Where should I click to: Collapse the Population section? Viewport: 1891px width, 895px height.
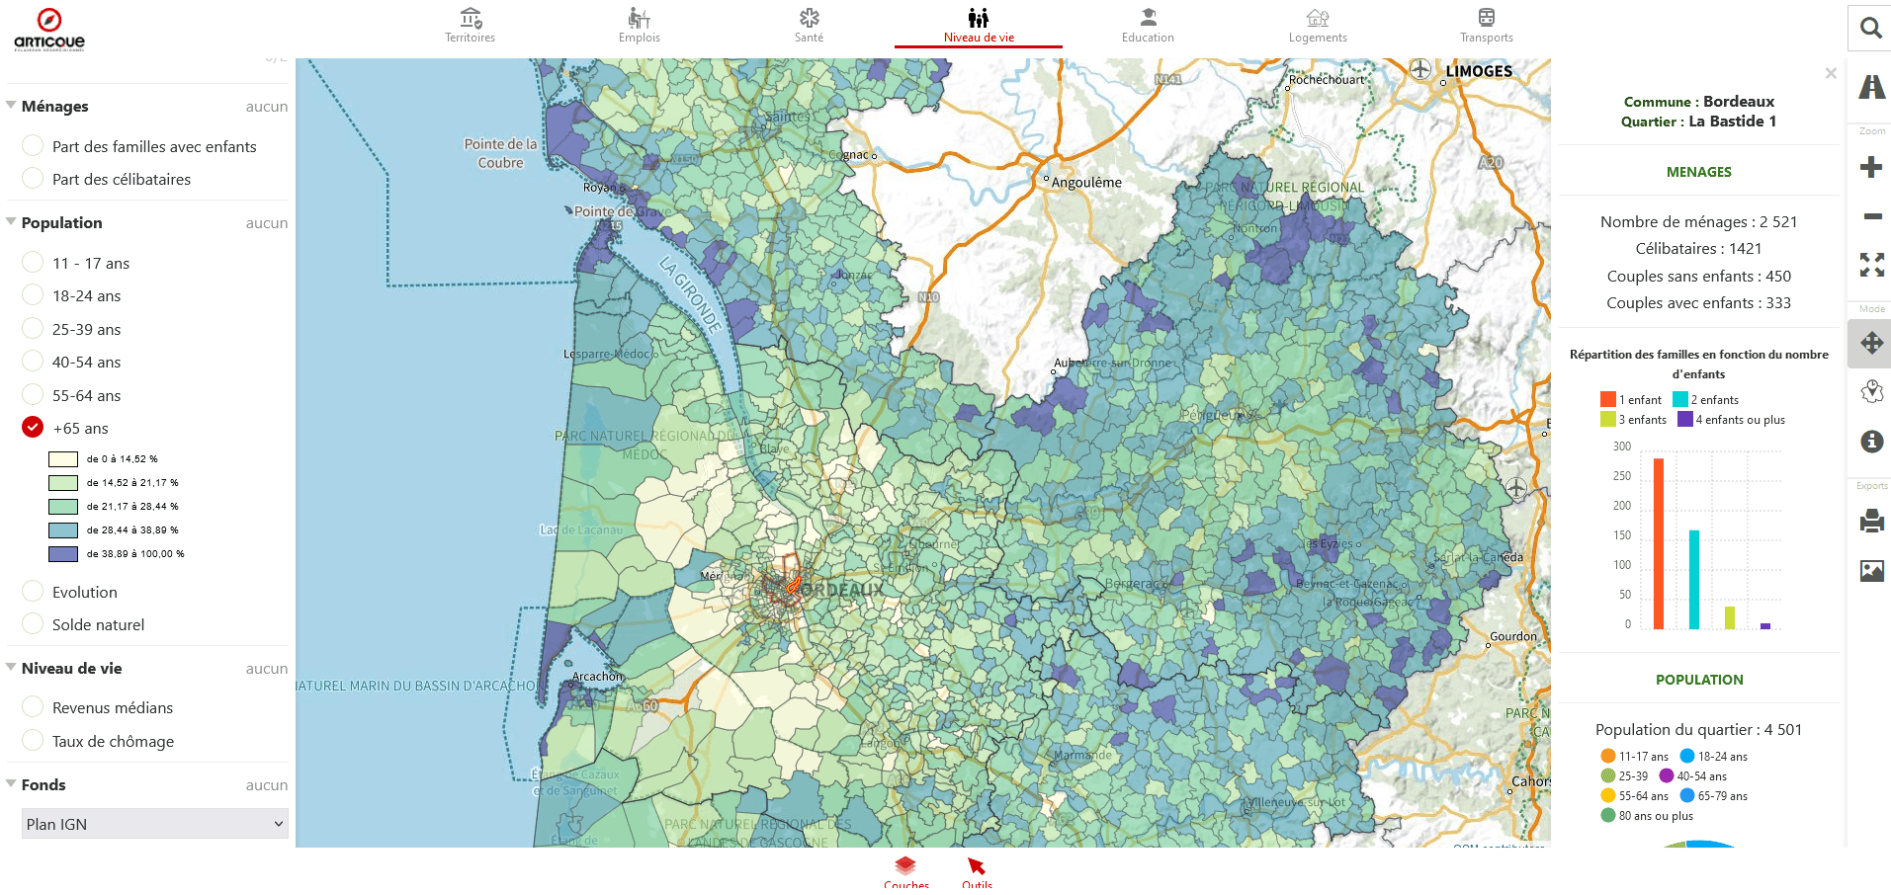(x=11, y=222)
